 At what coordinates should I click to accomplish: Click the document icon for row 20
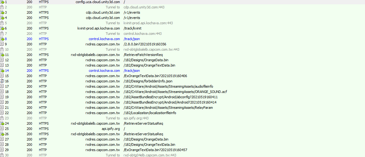pos(2,102)
